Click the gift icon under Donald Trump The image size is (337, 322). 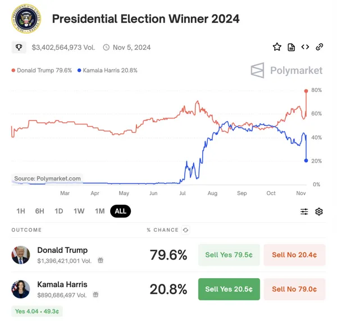tap(101, 260)
